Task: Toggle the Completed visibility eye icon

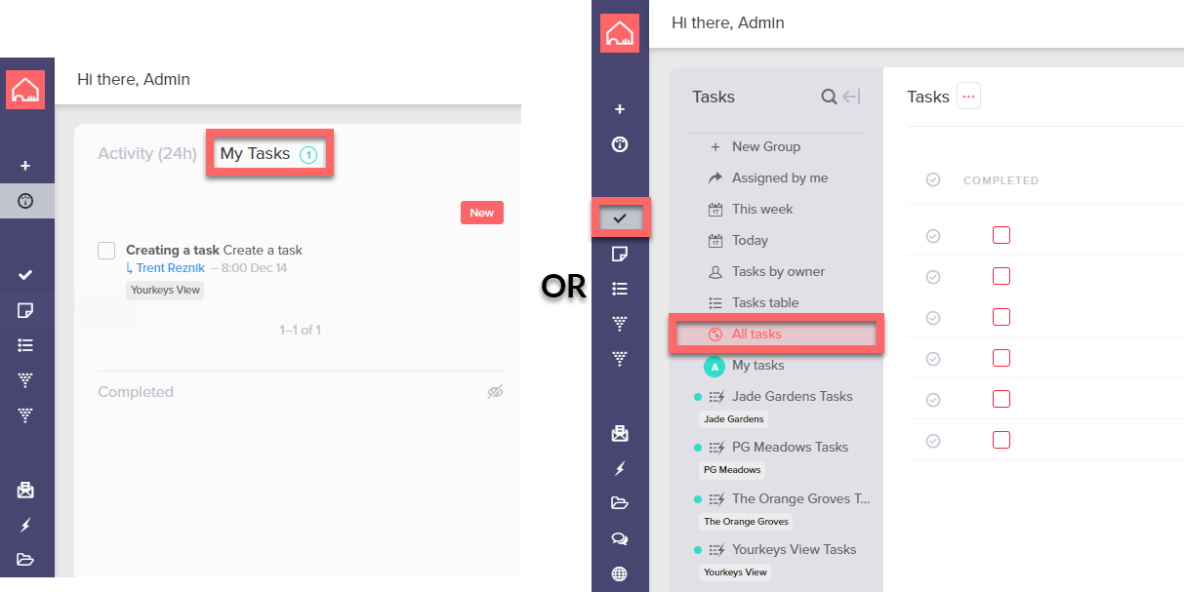Action: [x=495, y=392]
